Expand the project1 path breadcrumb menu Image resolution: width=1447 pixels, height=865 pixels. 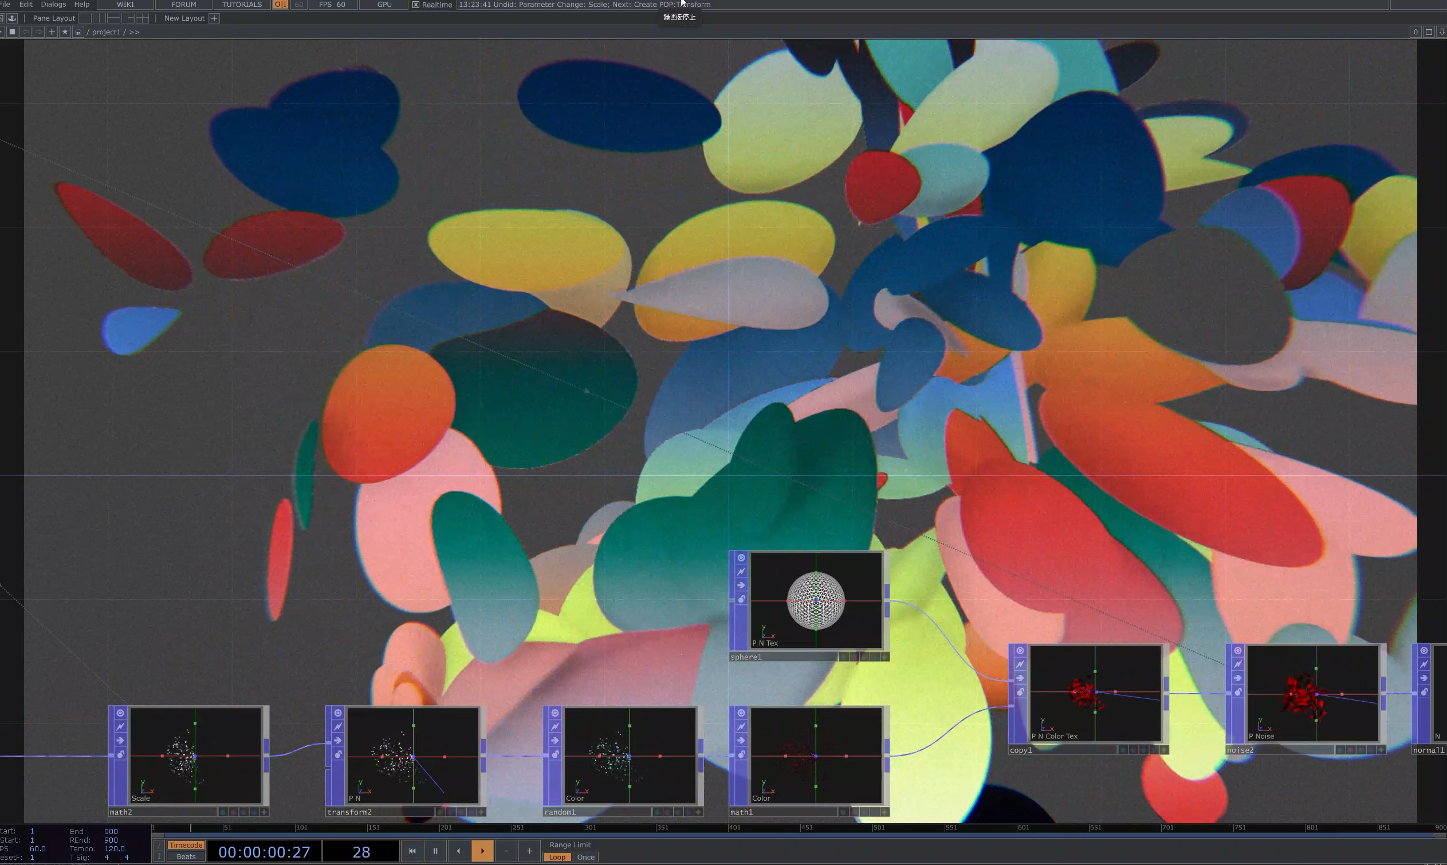coord(134,32)
